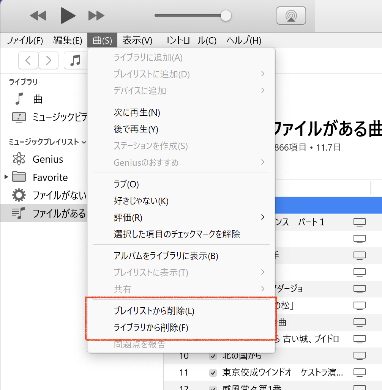Uncheck the checkbox for 東京佼成ウインドオーケストラ演
This screenshot has width=382, height=390.
click(213, 373)
